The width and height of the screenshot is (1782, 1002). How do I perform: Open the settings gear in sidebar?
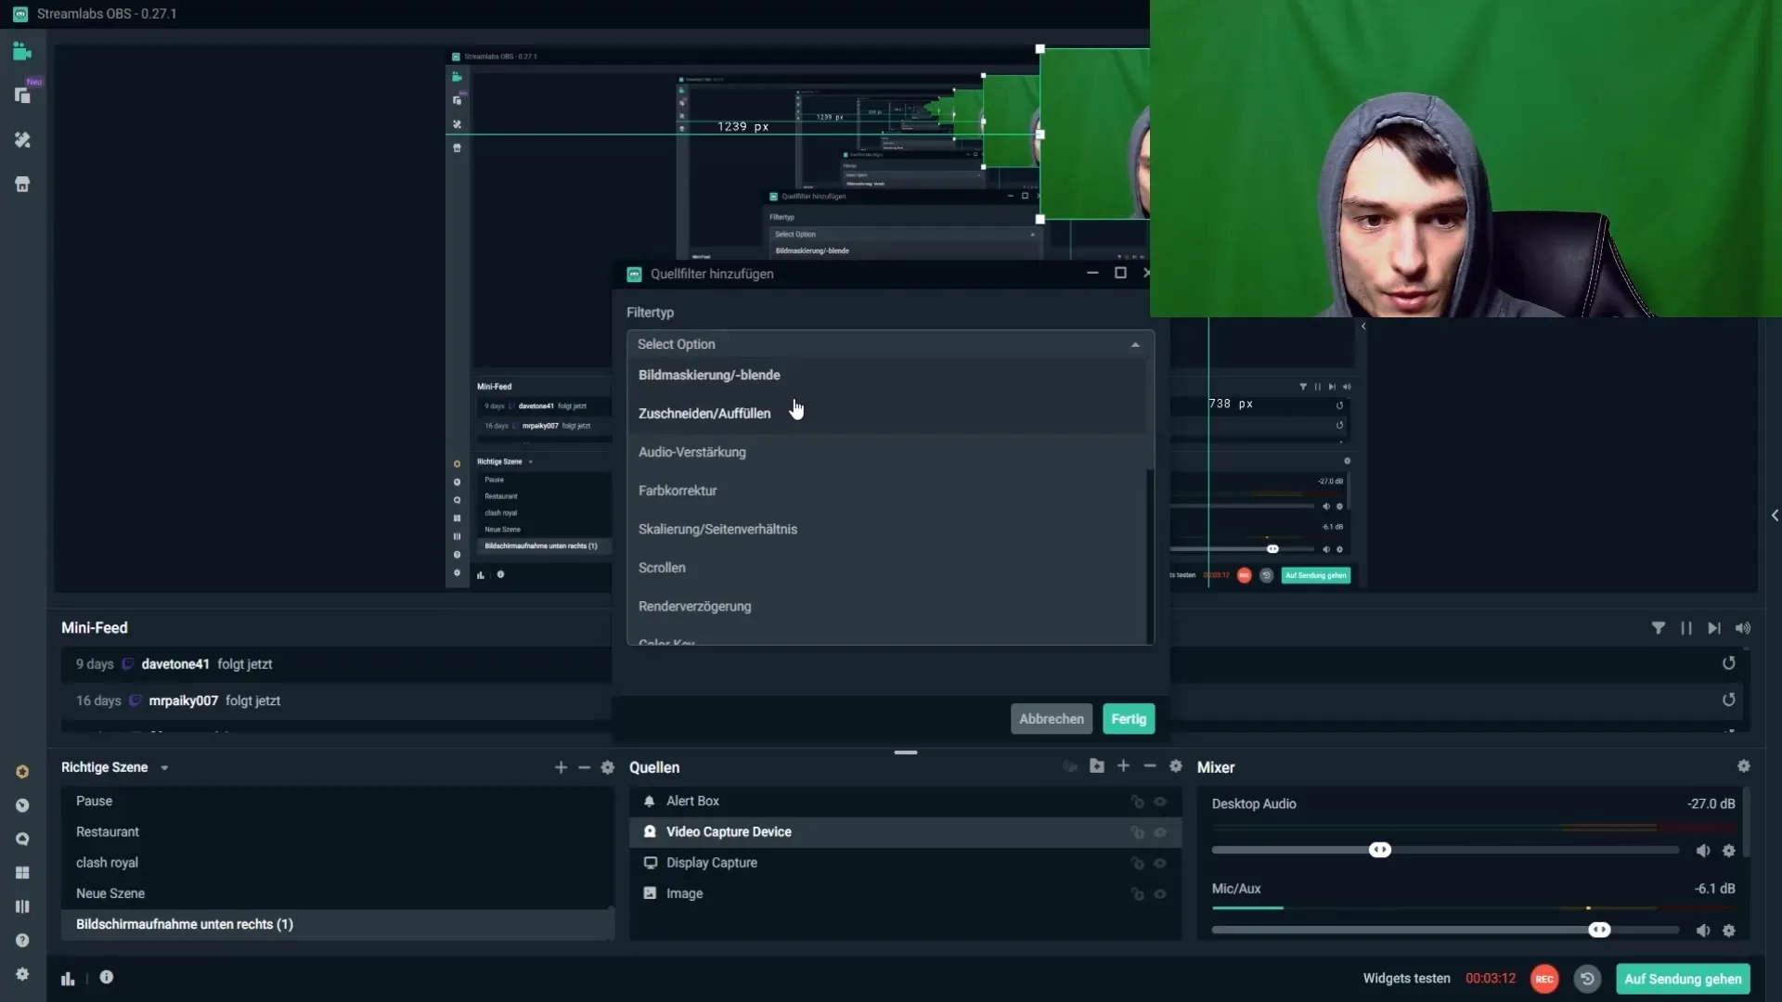pyautogui.click(x=22, y=974)
